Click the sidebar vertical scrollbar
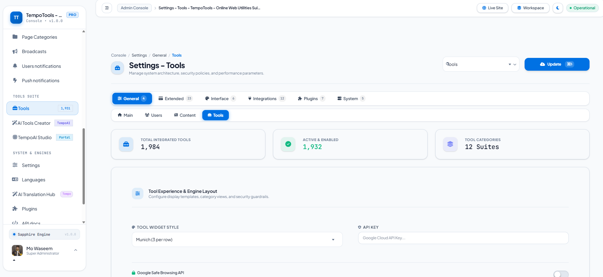Screen dimensions: 603x277 pos(84,166)
